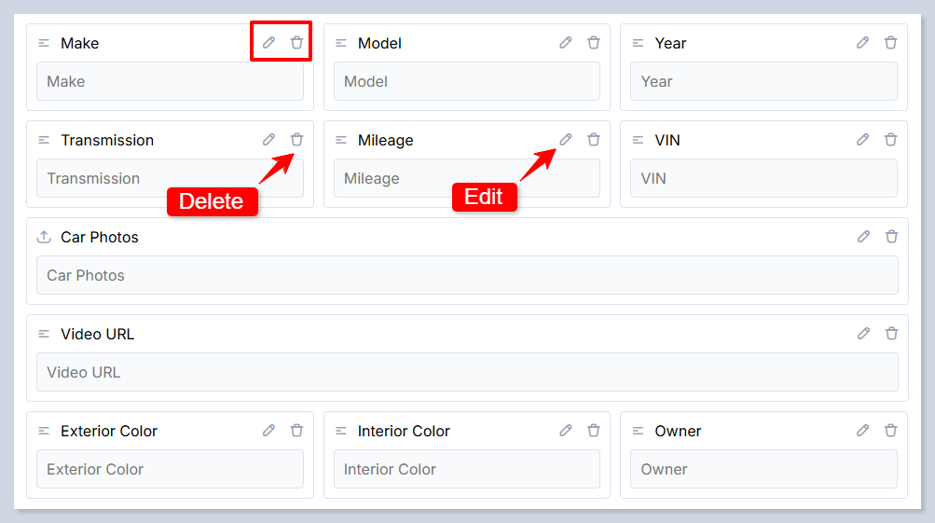Image resolution: width=935 pixels, height=523 pixels.
Task: Click into the Make input box
Action: [170, 82]
